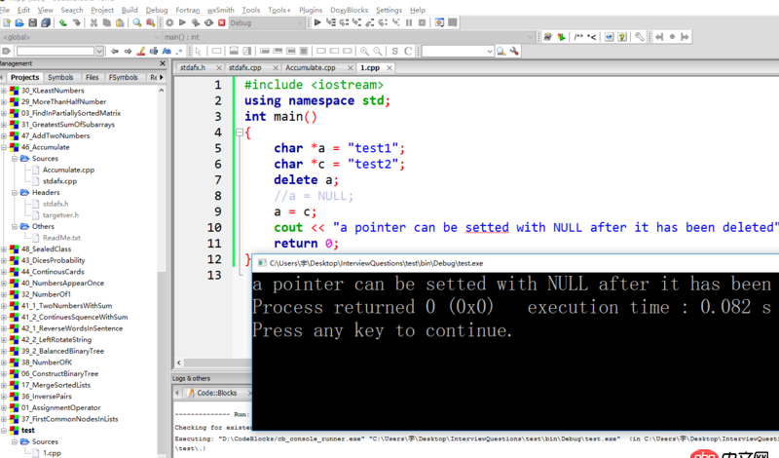This screenshot has width=779, height=458.
Task: Toggle regex option in incremental search bar
Action: 179,52
